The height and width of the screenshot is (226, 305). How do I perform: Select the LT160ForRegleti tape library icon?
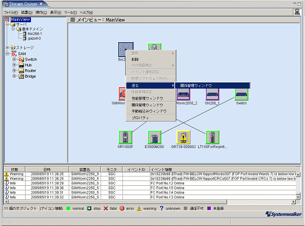pos(212,137)
